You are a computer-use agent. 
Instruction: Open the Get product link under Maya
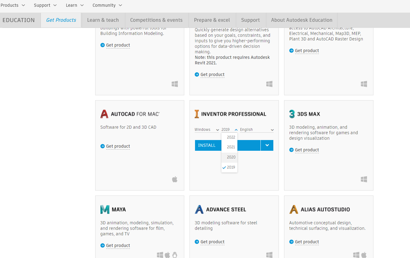118,245
